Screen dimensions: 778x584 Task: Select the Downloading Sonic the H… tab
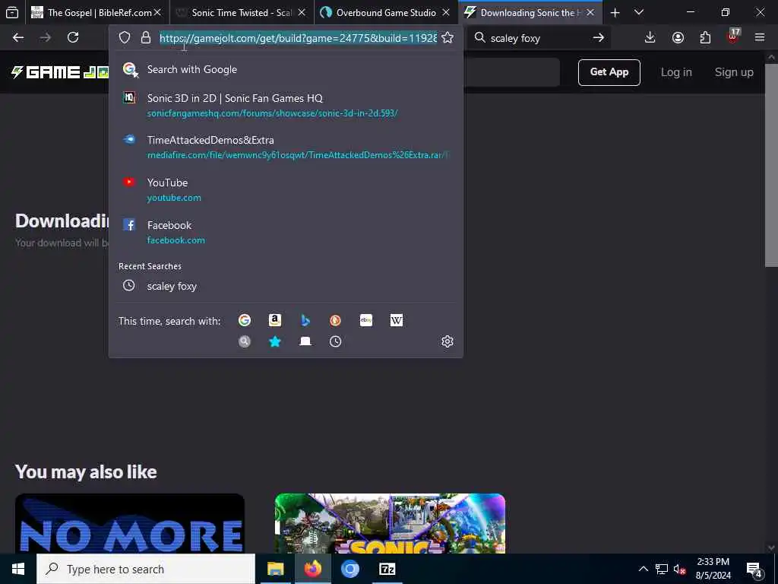click(x=530, y=12)
